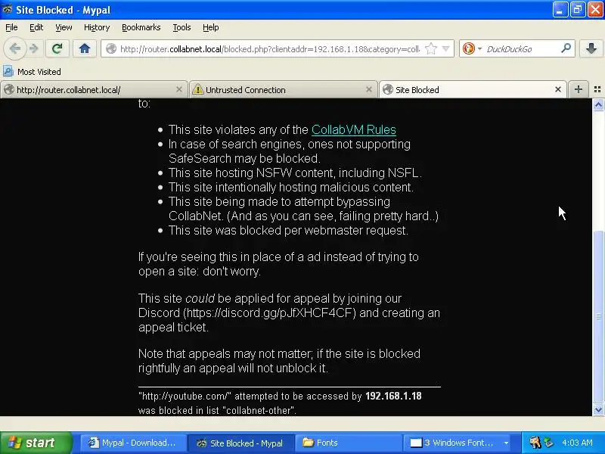Click the keys tray icon in system tray
This screenshot has height=454, width=605.
pyautogui.click(x=535, y=443)
